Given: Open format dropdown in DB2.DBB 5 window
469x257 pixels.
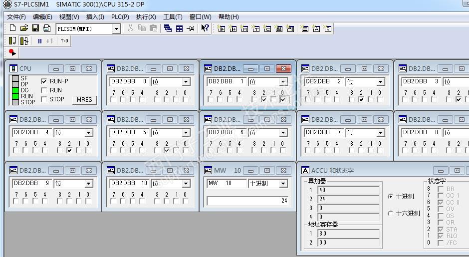Looking at the screenshot, I should 186,133.
